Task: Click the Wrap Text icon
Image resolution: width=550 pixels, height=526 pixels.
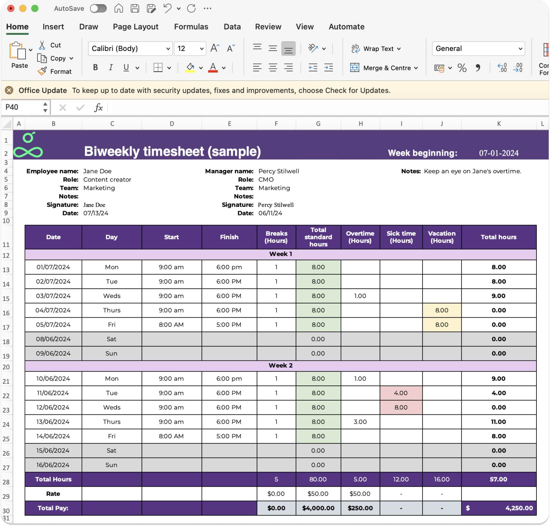Action: [355, 48]
